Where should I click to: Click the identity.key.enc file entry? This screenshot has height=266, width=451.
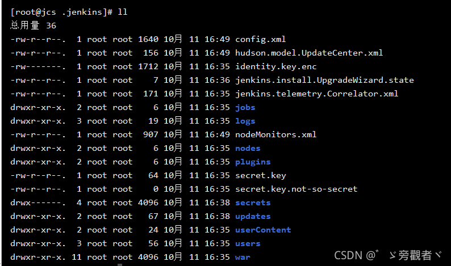coord(275,67)
